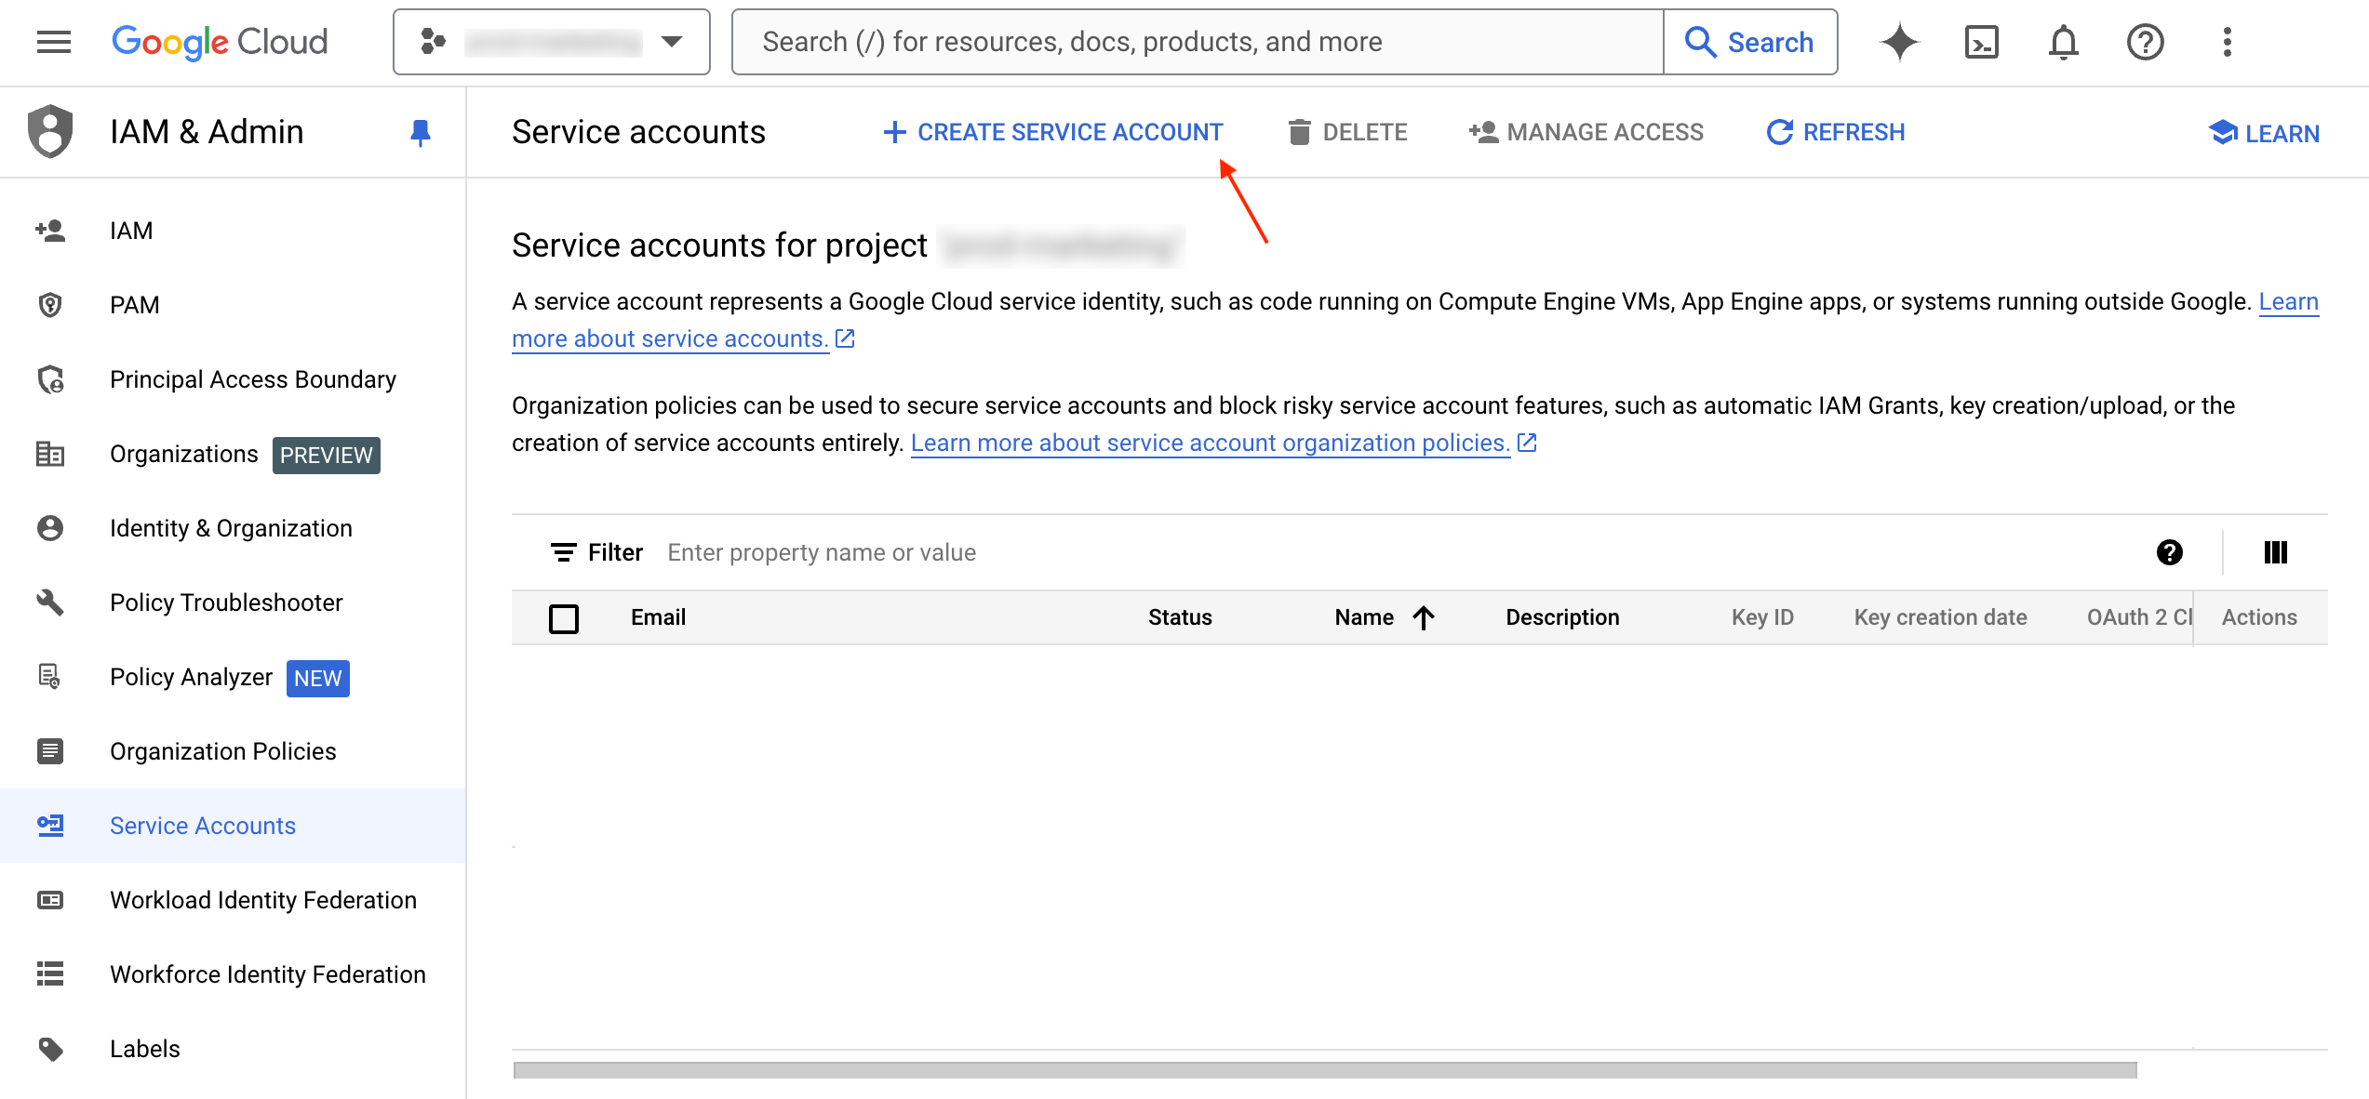This screenshot has height=1099, width=2369.
Task: Click the IAM & Admin shield icon
Action: click(48, 131)
